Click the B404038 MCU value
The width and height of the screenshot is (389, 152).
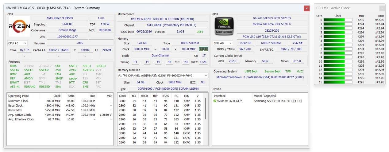click(105, 30)
